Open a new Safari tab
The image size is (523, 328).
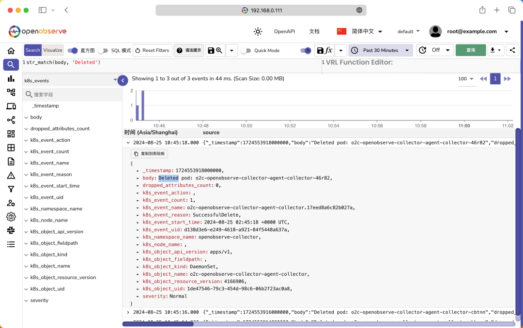coord(497,10)
